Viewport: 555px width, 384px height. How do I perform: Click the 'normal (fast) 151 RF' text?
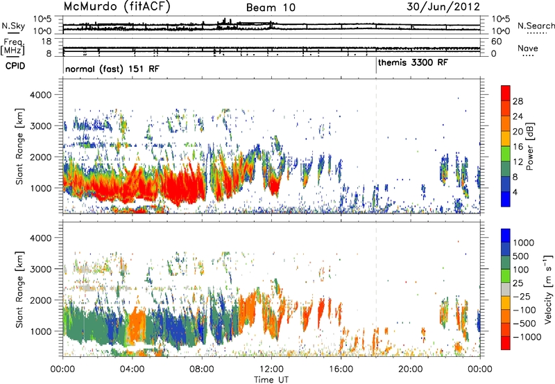pos(112,69)
